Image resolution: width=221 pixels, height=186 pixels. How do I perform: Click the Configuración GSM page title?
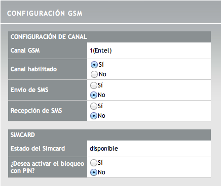tap(45, 13)
